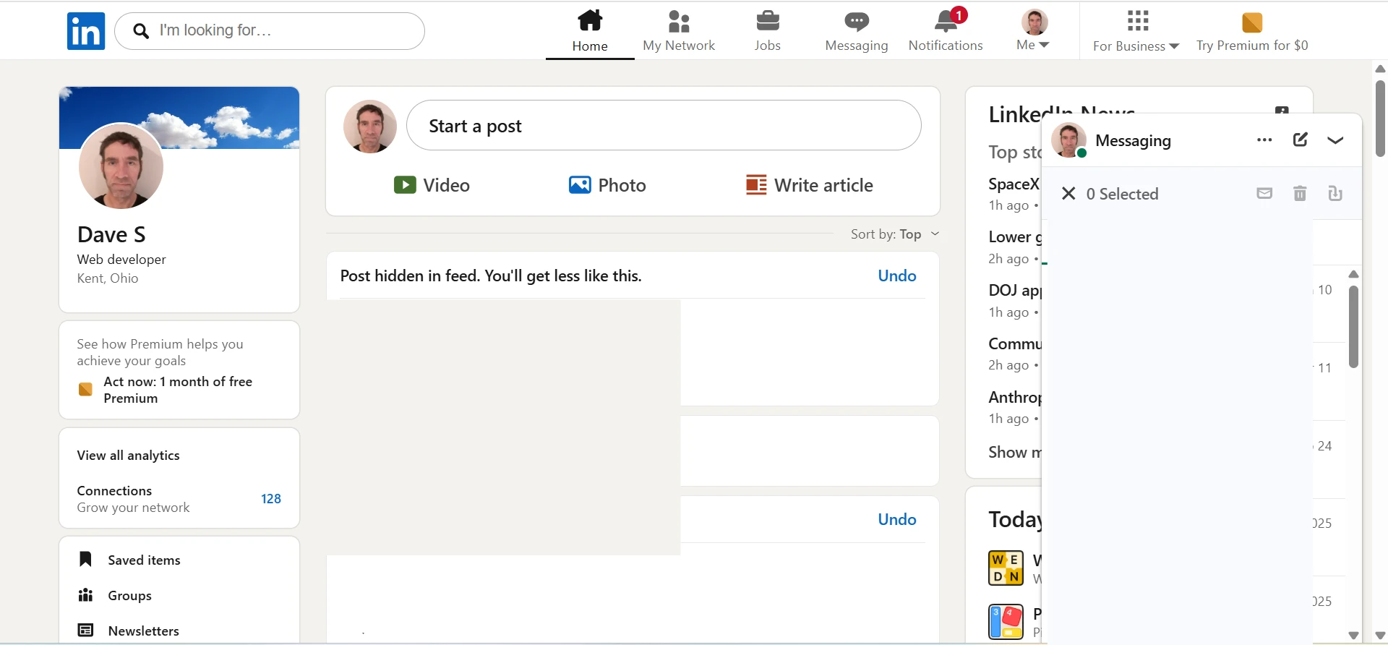Click page scrollbar down arrow

(x=1380, y=636)
